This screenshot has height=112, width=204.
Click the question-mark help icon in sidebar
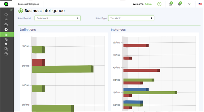tap(6, 54)
